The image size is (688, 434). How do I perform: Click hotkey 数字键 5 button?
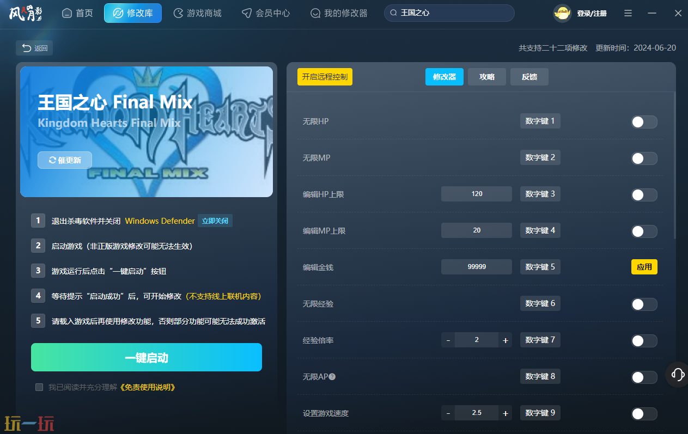click(x=540, y=267)
